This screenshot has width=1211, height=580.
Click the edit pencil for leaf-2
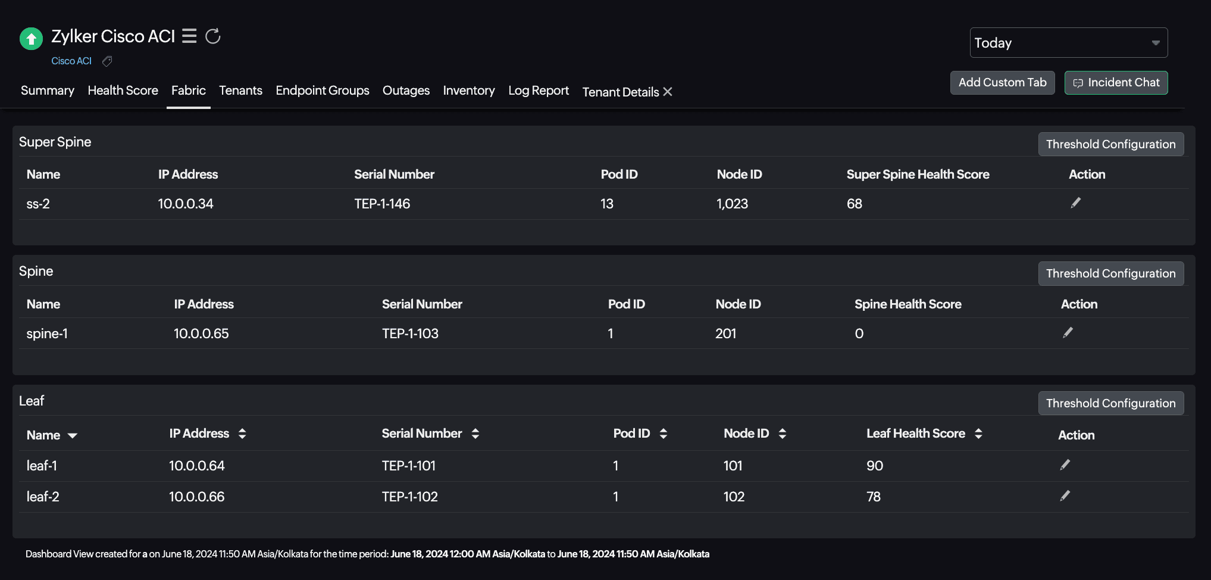(1065, 496)
